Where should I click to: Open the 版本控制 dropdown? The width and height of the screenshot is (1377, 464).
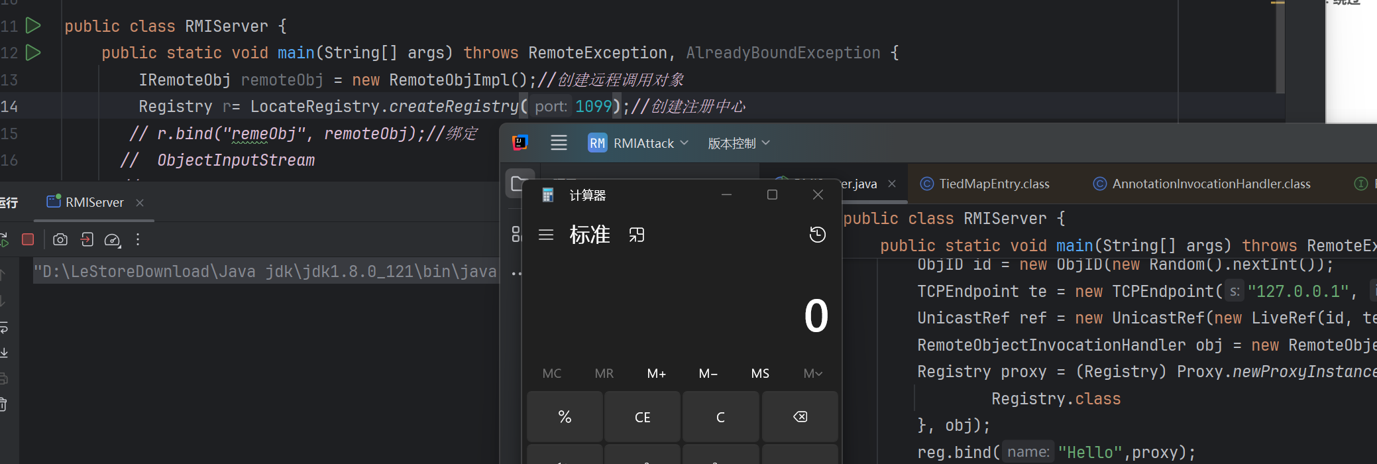click(738, 143)
